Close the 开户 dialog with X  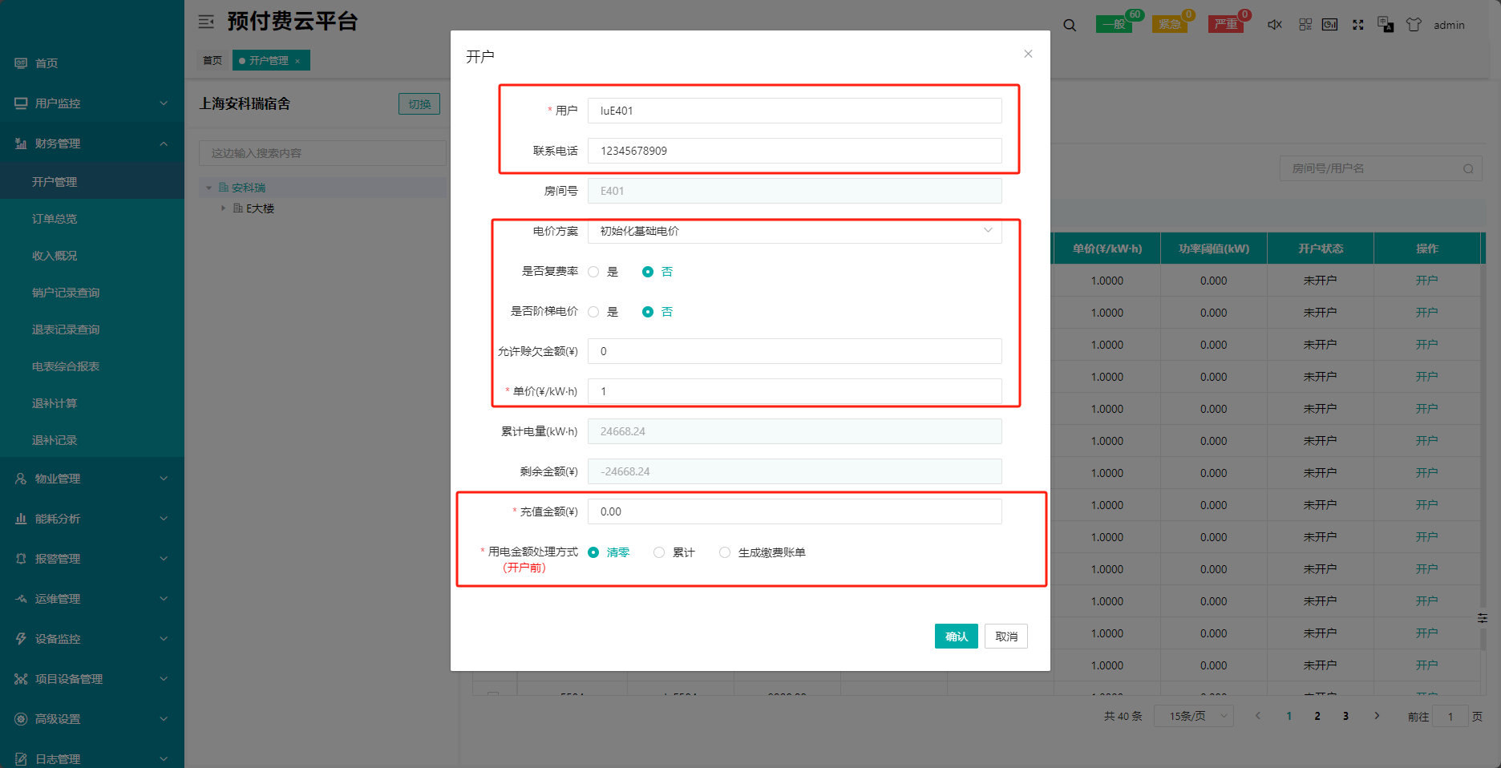click(x=1028, y=54)
